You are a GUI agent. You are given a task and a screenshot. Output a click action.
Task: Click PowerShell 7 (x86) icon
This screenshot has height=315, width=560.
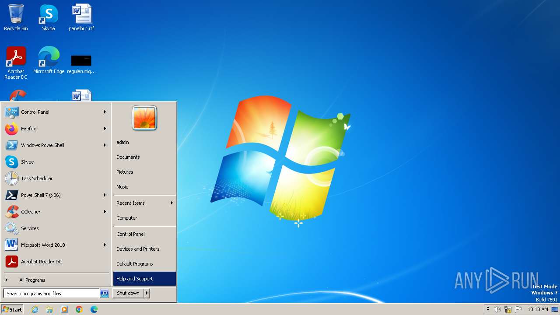click(11, 195)
